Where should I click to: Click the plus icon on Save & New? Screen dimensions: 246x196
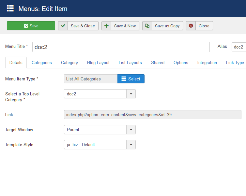[x=106, y=26]
